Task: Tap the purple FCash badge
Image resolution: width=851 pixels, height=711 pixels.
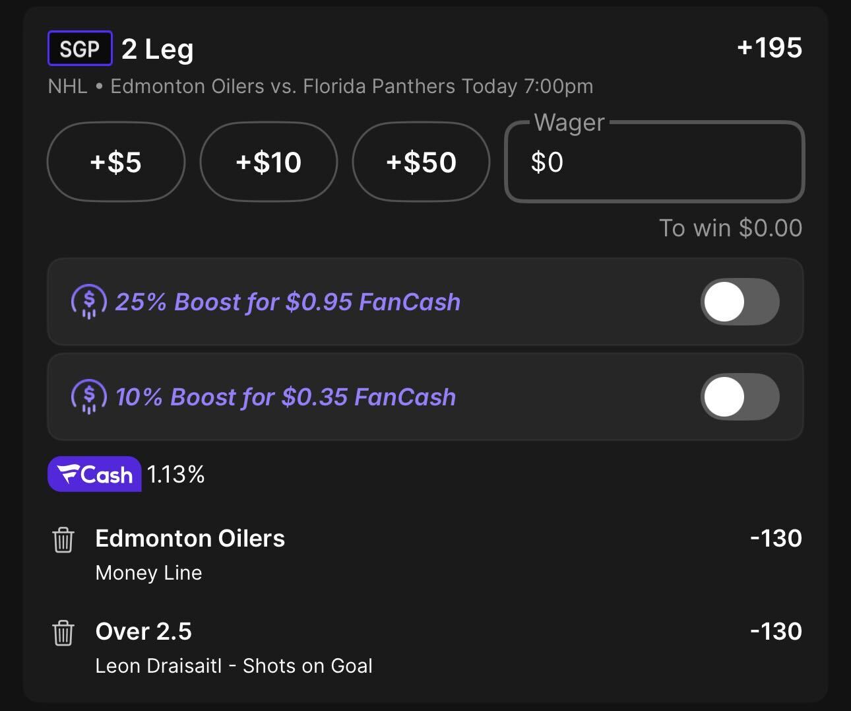Action: 94,474
